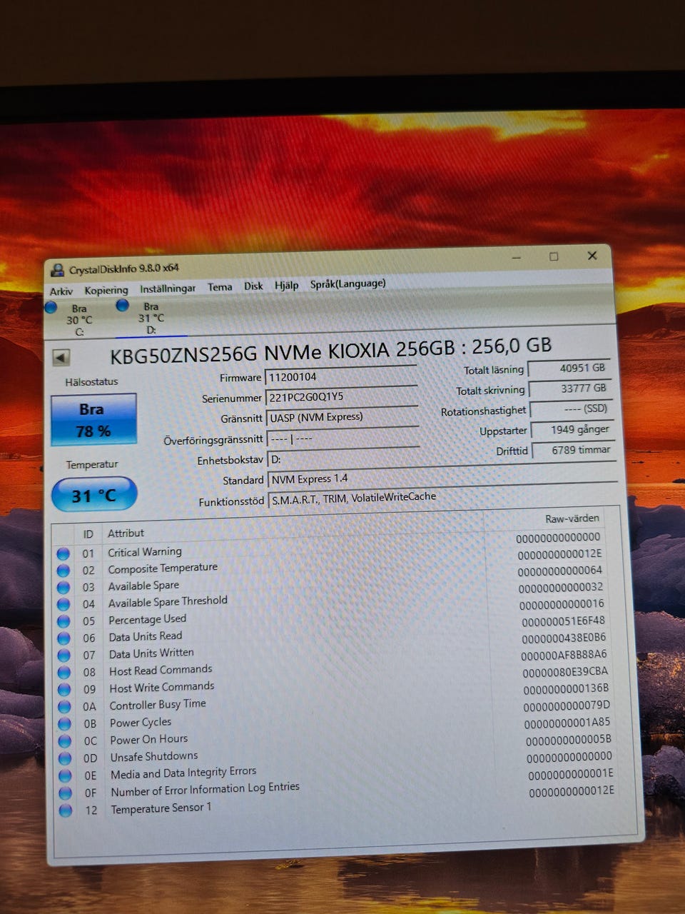Click the Drifttid value 6789 timmar
This screenshot has height=914, width=685.
[573, 451]
